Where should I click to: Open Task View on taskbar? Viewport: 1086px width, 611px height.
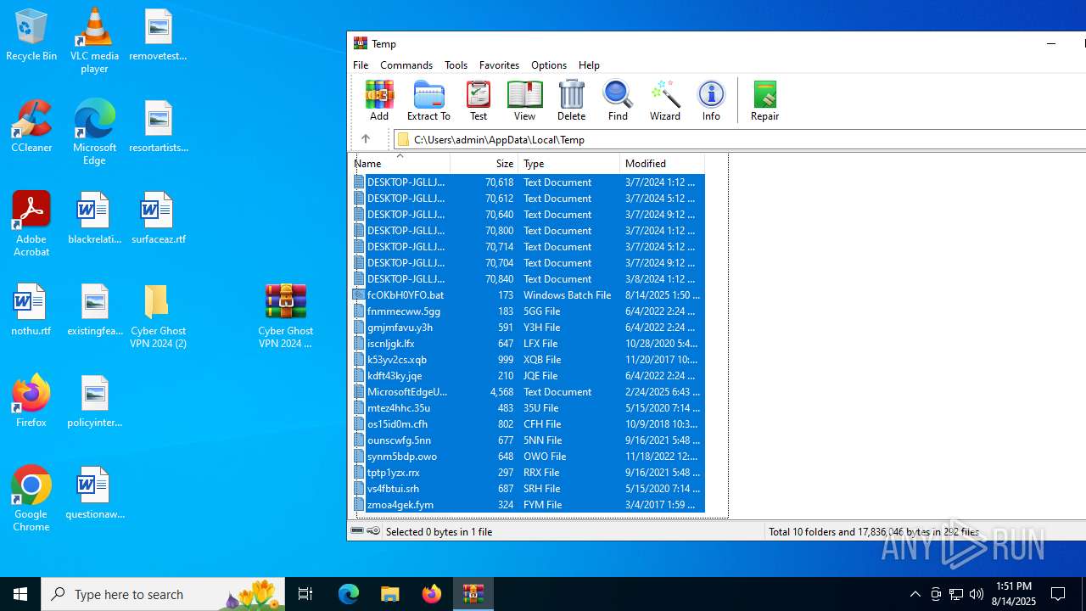tap(305, 594)
